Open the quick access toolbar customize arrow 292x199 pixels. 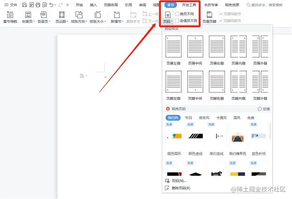tap(68, 5)
